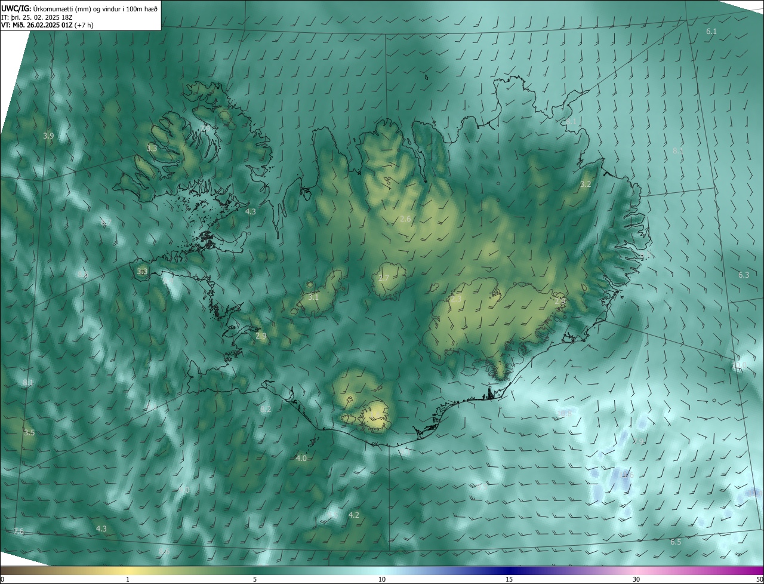The width and height of the screenshot is (764, 584).
Task: Click the '3.1' value on the map
Action: 313,297
